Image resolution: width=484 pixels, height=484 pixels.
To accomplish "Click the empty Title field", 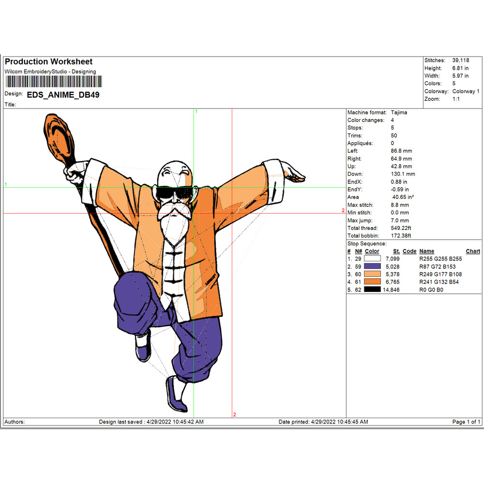I will pyautogui.click(x=97, y=105).
